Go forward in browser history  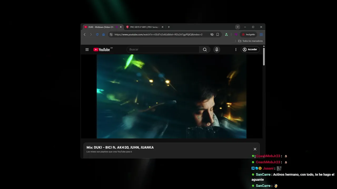click(91, 34)
